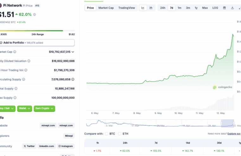
Task: Switch chart to line chart icon
Action: (x=143, y=8)
